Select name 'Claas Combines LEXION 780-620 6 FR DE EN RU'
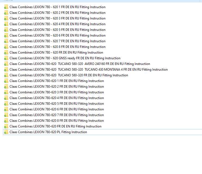The height and width of the screenshot is (174, 202). [57, 109]
